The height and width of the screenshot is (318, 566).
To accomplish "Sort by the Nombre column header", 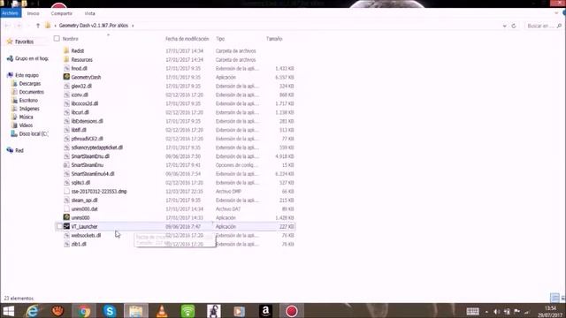I will (x=71, y=39).
